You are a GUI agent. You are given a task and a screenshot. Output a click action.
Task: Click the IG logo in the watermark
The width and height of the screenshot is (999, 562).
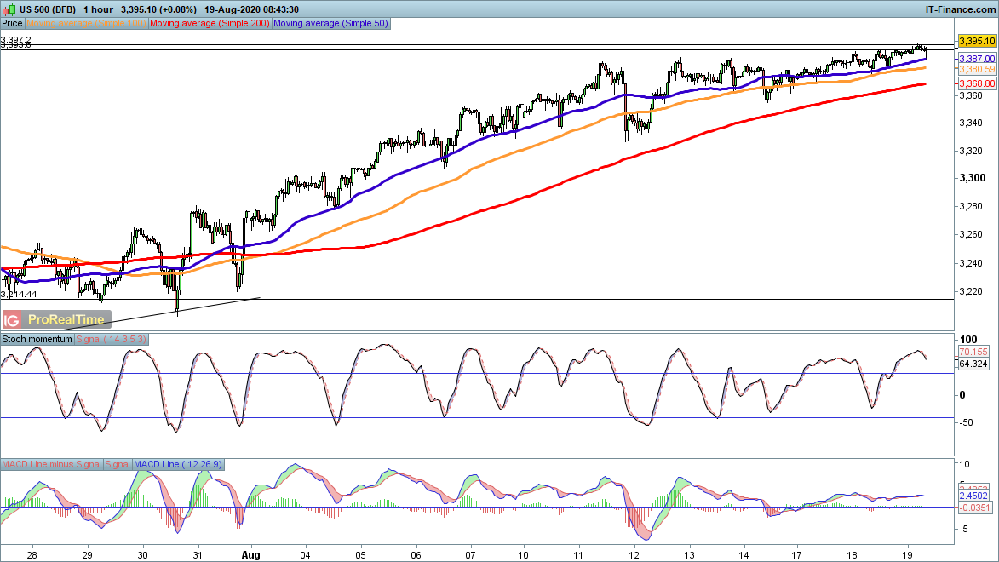pos(12,320)
